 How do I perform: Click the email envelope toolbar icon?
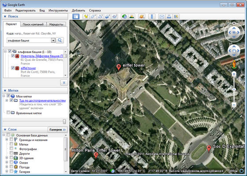(162, 17)
